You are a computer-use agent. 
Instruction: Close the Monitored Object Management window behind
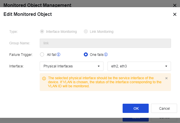[174, 5]
